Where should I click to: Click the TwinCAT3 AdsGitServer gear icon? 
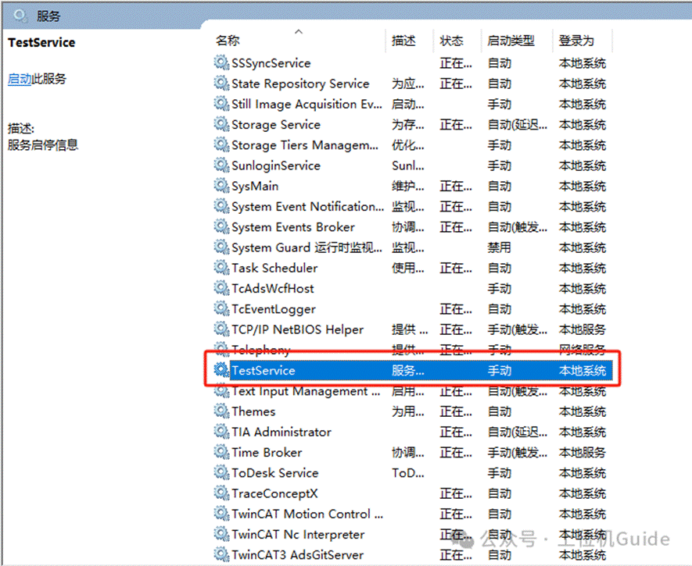click(221, 554)
